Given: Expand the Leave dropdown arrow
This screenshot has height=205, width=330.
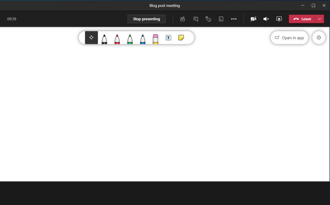Looking at the screenshot, I should 320,19.
